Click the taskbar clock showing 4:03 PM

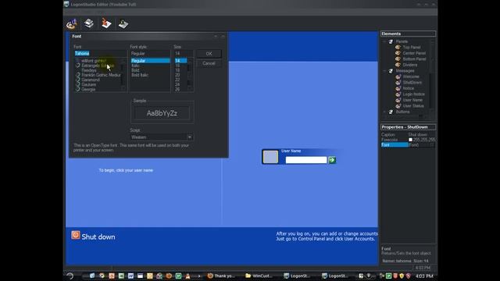(424, 276)
